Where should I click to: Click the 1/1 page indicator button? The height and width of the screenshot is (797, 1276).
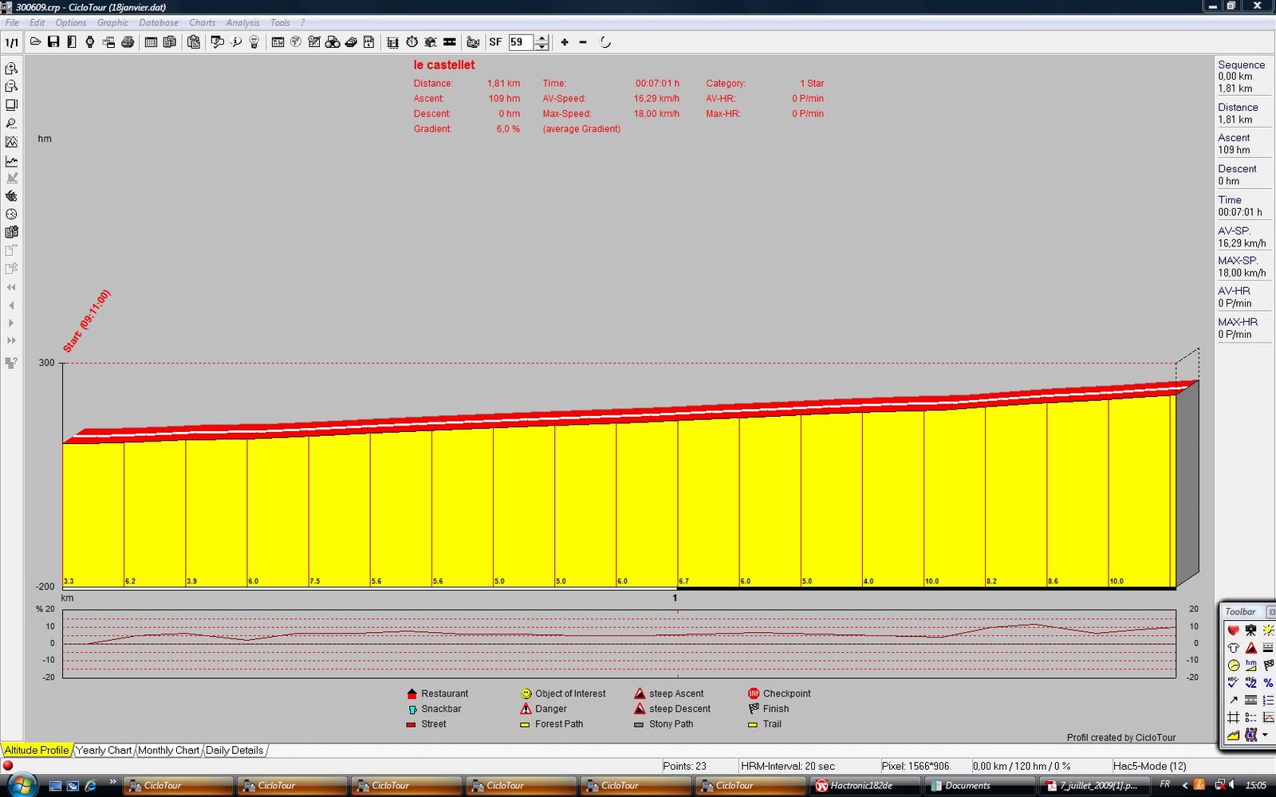pos(12,42)
